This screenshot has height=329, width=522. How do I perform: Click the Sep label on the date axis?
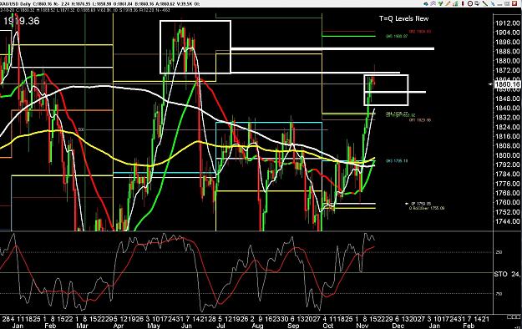pyautogui.click(x=293, y=326)
